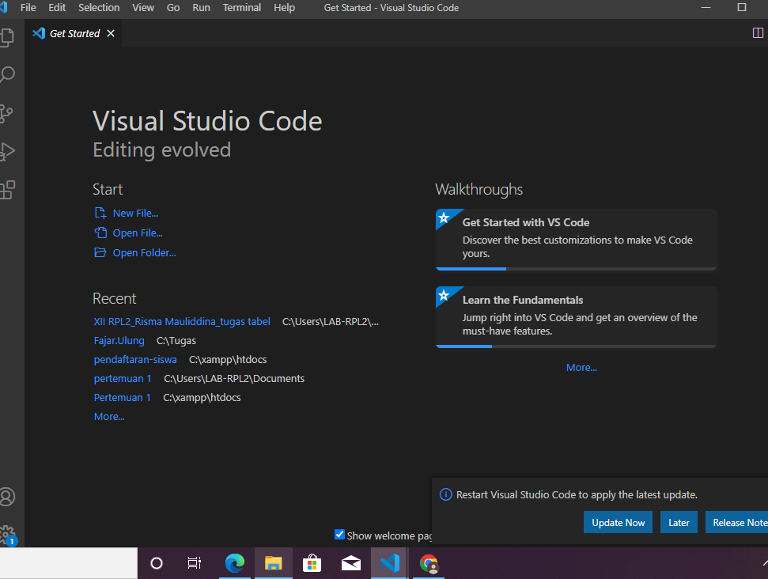Image resolution: width=768 pixels, height=579 pixels.
Task: Click the VS Code logo in title bar
Action: 3,7
